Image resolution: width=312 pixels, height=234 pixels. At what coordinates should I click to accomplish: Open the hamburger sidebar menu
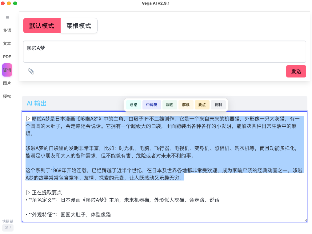click(7, 18)
